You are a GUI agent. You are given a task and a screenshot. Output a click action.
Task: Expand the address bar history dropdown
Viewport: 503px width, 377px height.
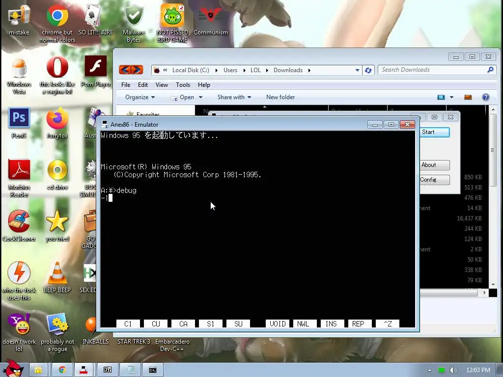pos(358,70)
